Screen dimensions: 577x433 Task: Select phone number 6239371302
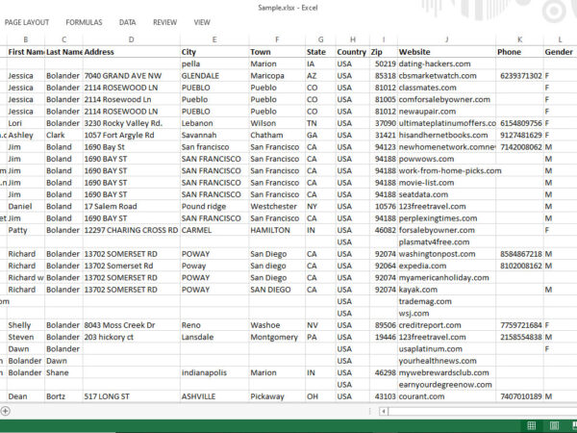(x=519, y=76)
